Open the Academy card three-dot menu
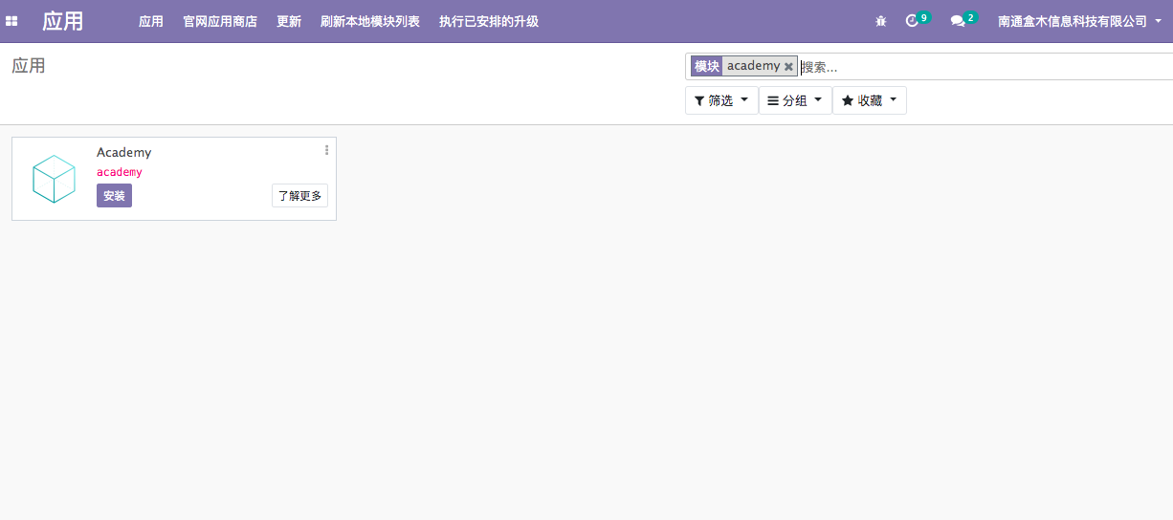The image size is (1173, 520). 326,150
